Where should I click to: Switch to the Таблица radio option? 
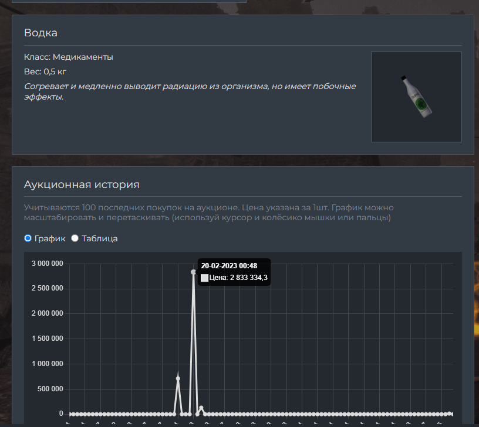75,238
